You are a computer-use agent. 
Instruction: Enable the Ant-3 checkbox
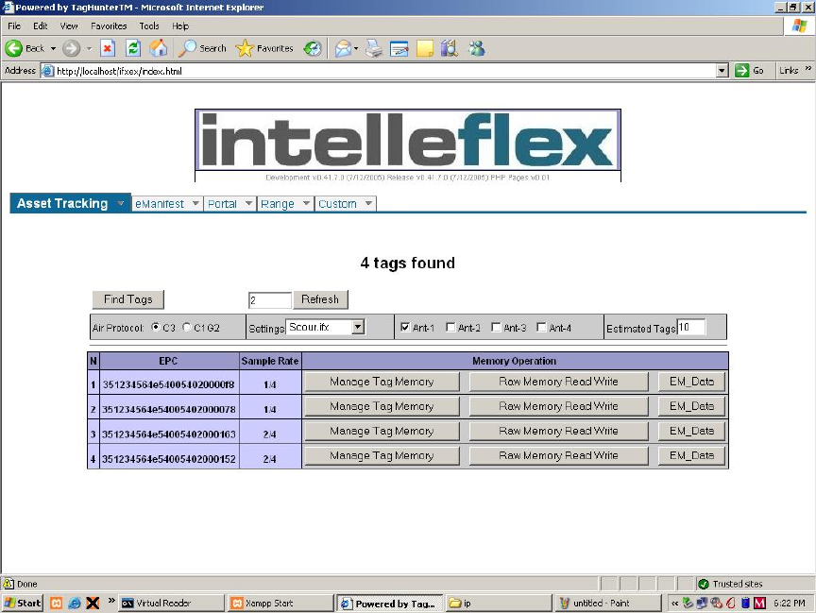496,328
